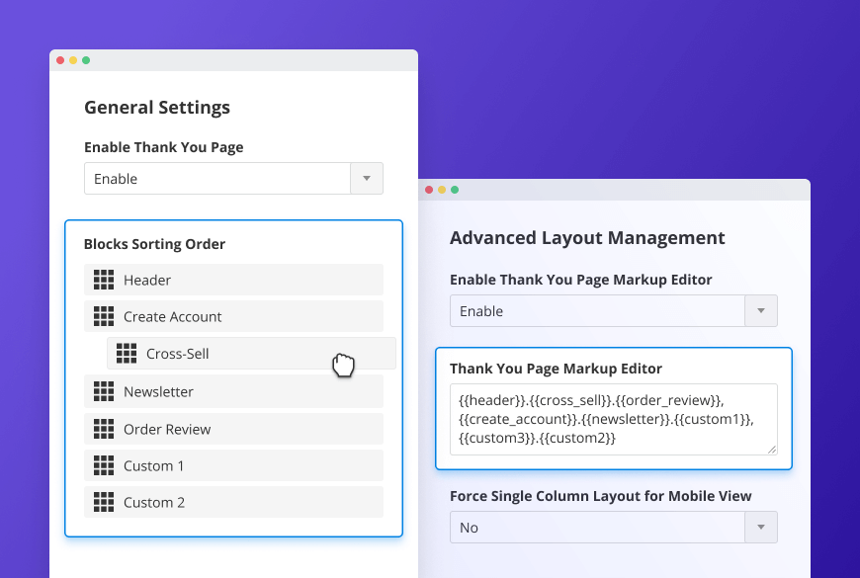This screenshot has height=578, width=860.
Task: Click the grid icon beside Custom 1
Action: click(x=104, y=465)
